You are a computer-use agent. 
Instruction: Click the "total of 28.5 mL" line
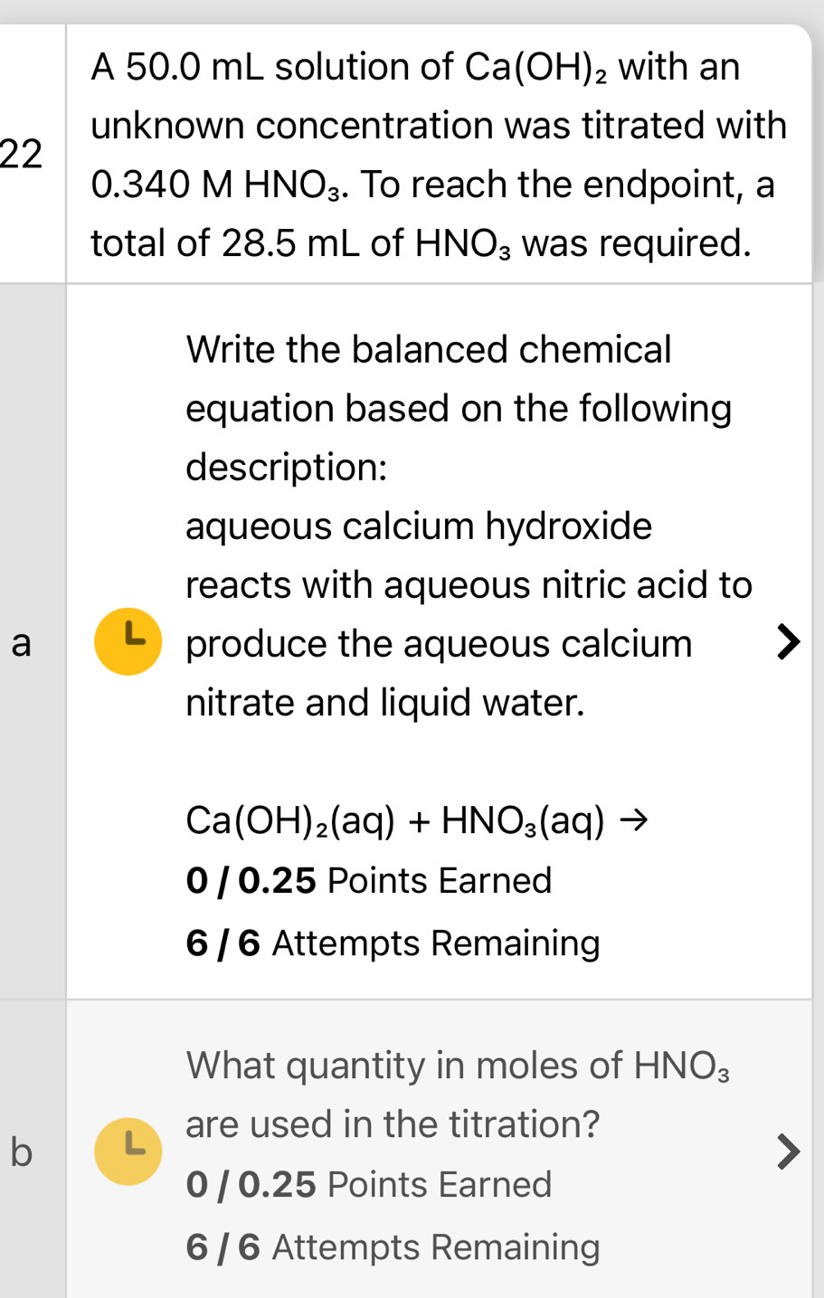421,243
